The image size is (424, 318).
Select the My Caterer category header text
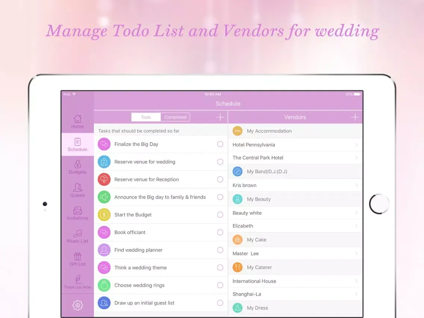coord(259,267)
